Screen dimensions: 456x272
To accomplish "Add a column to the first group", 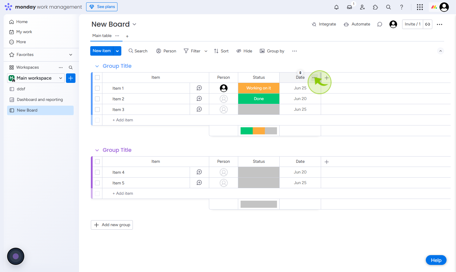I will coord(327,78).
